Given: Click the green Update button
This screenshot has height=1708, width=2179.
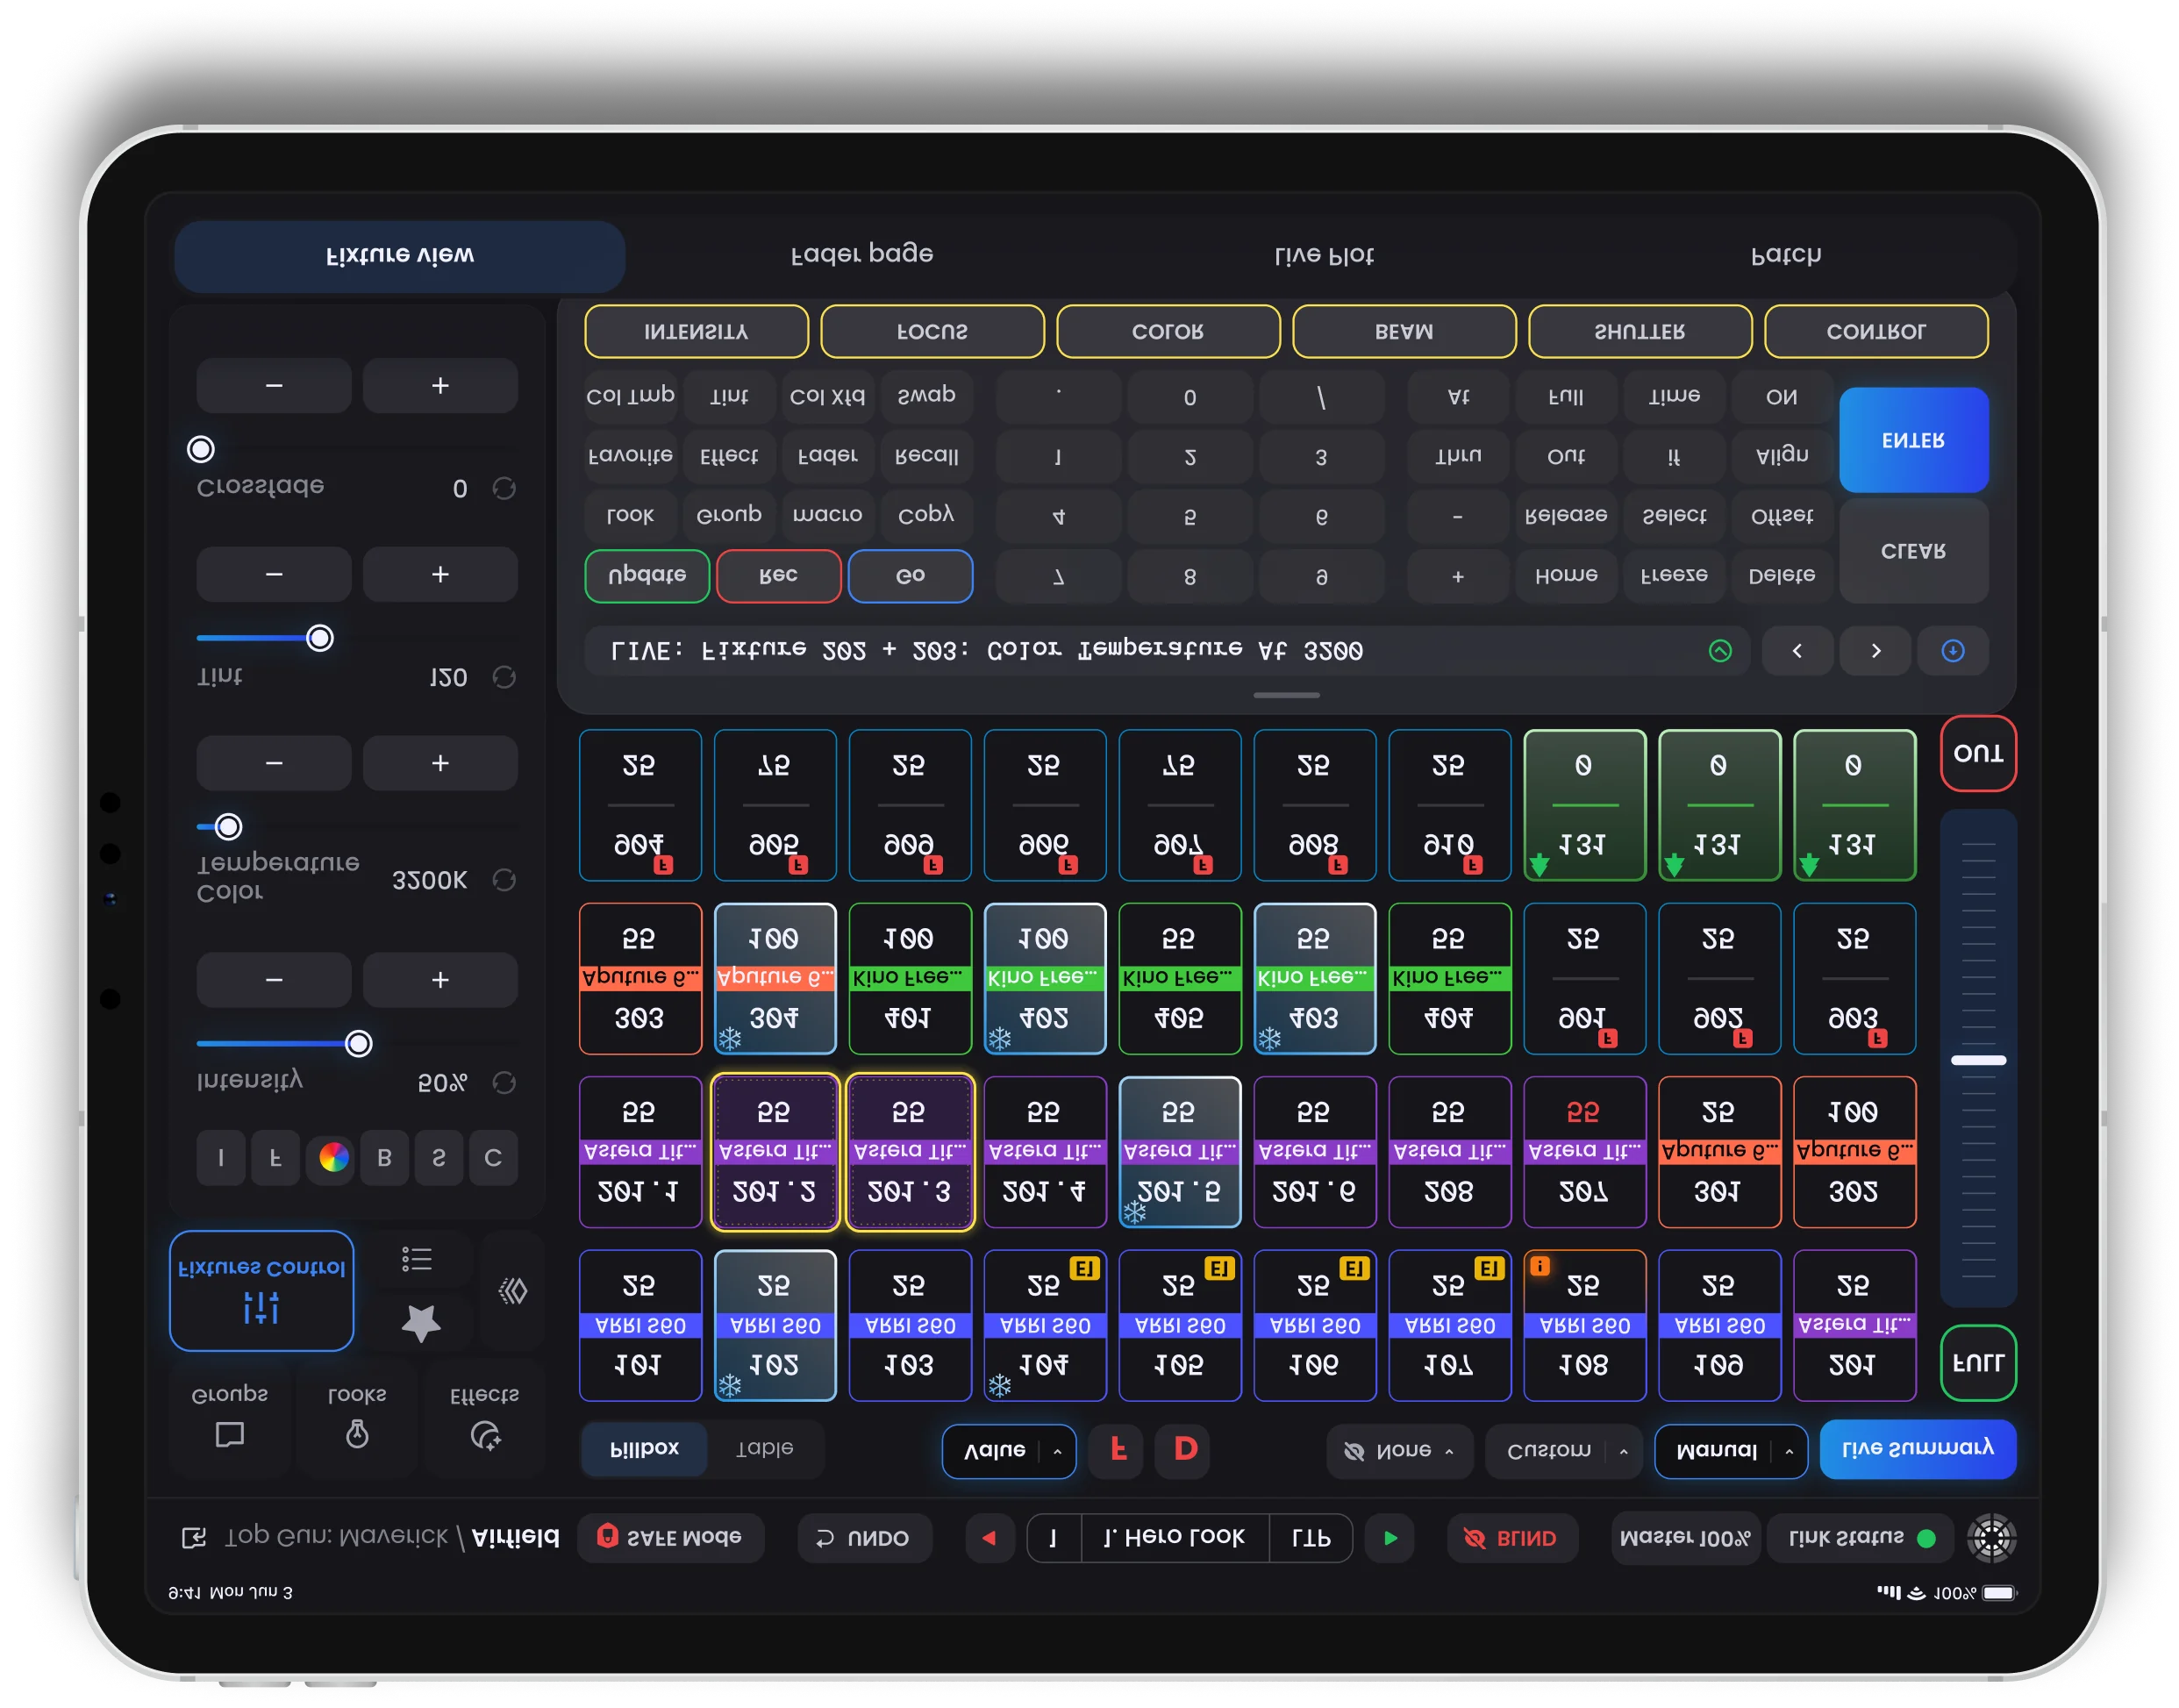Looking at the screenshot, I should 647,576.
